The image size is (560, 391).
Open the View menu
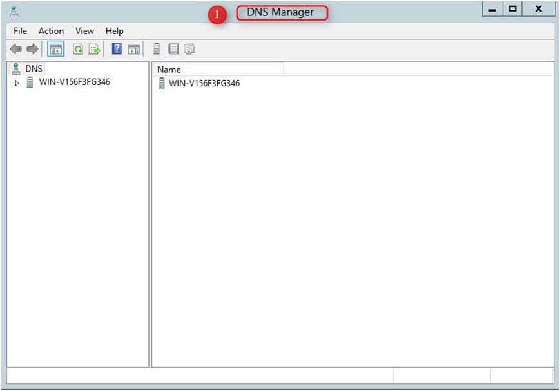coord(84,31)
